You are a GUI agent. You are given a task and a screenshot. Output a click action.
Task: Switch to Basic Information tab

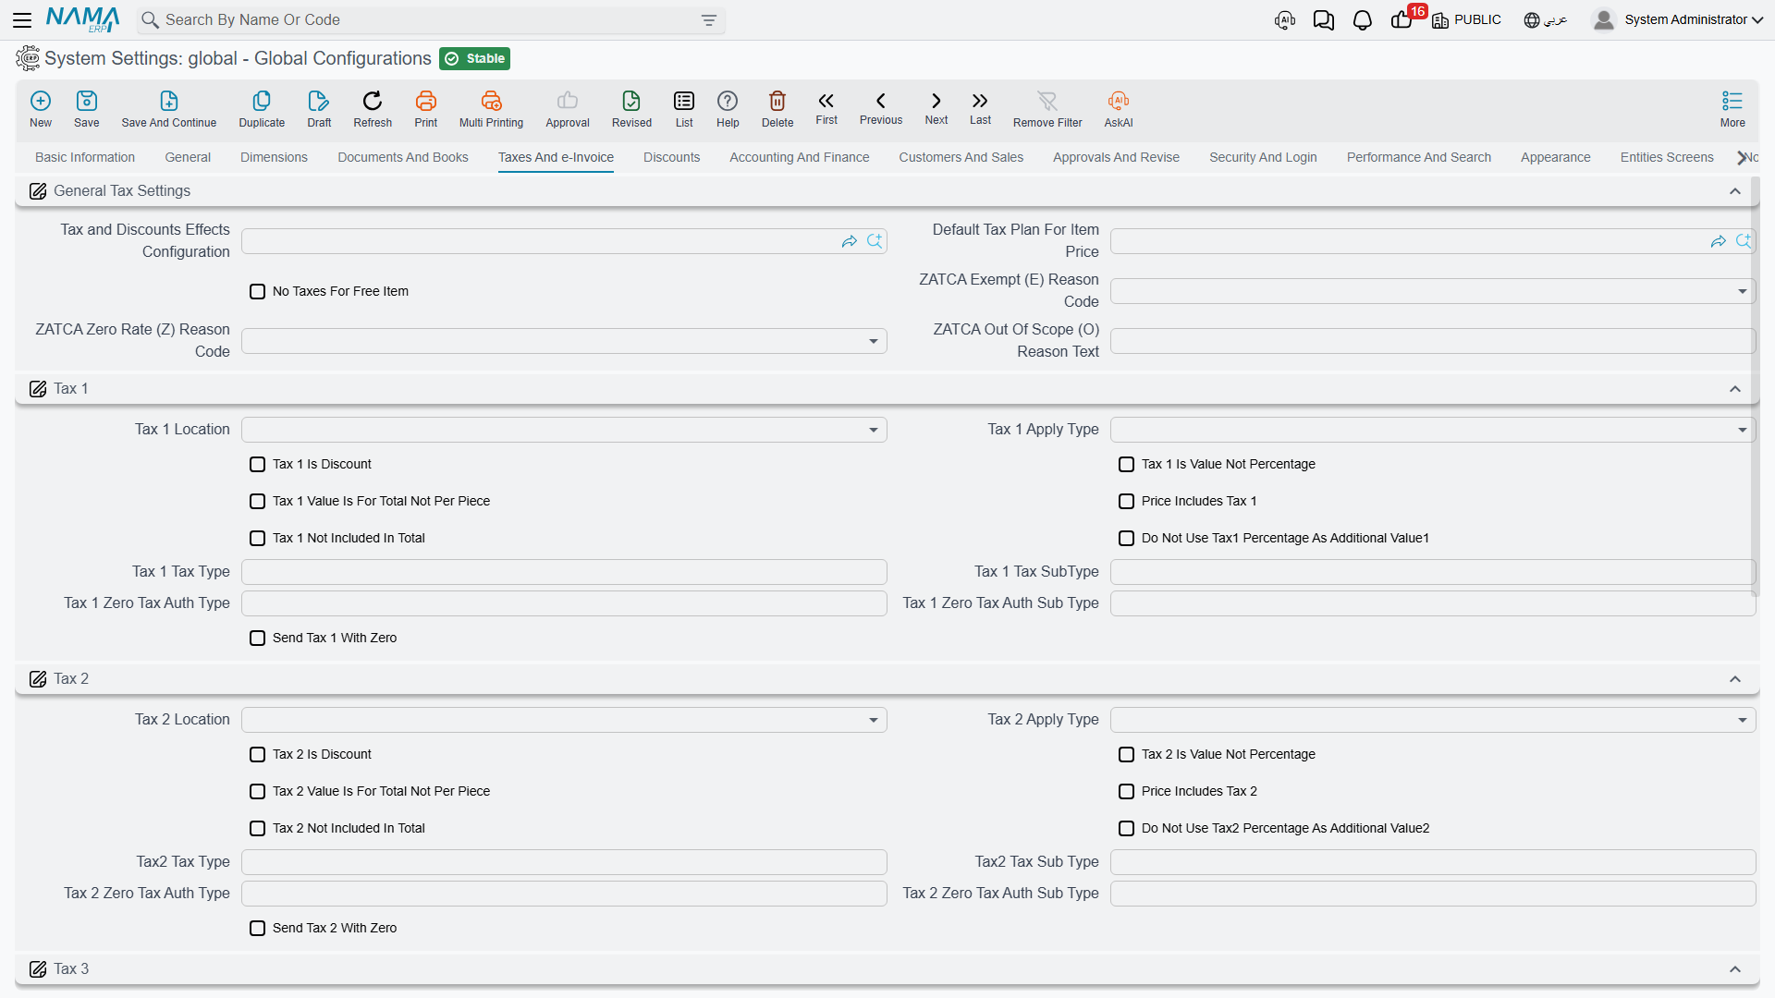pyautogui.click(x=85, y=157)
